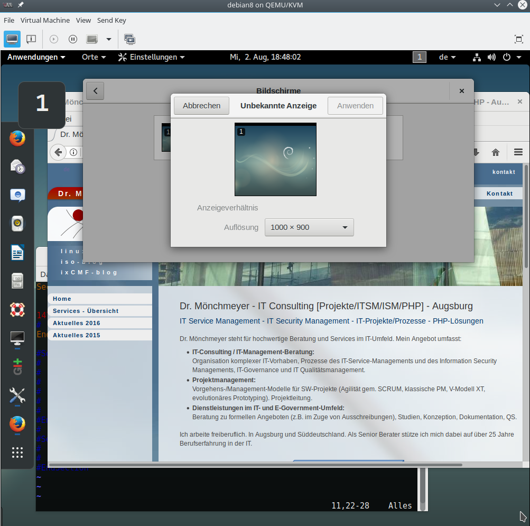530x526 pixels.
Task: Go to the Firefox home page icon
Action: click(x=496, y=152)
